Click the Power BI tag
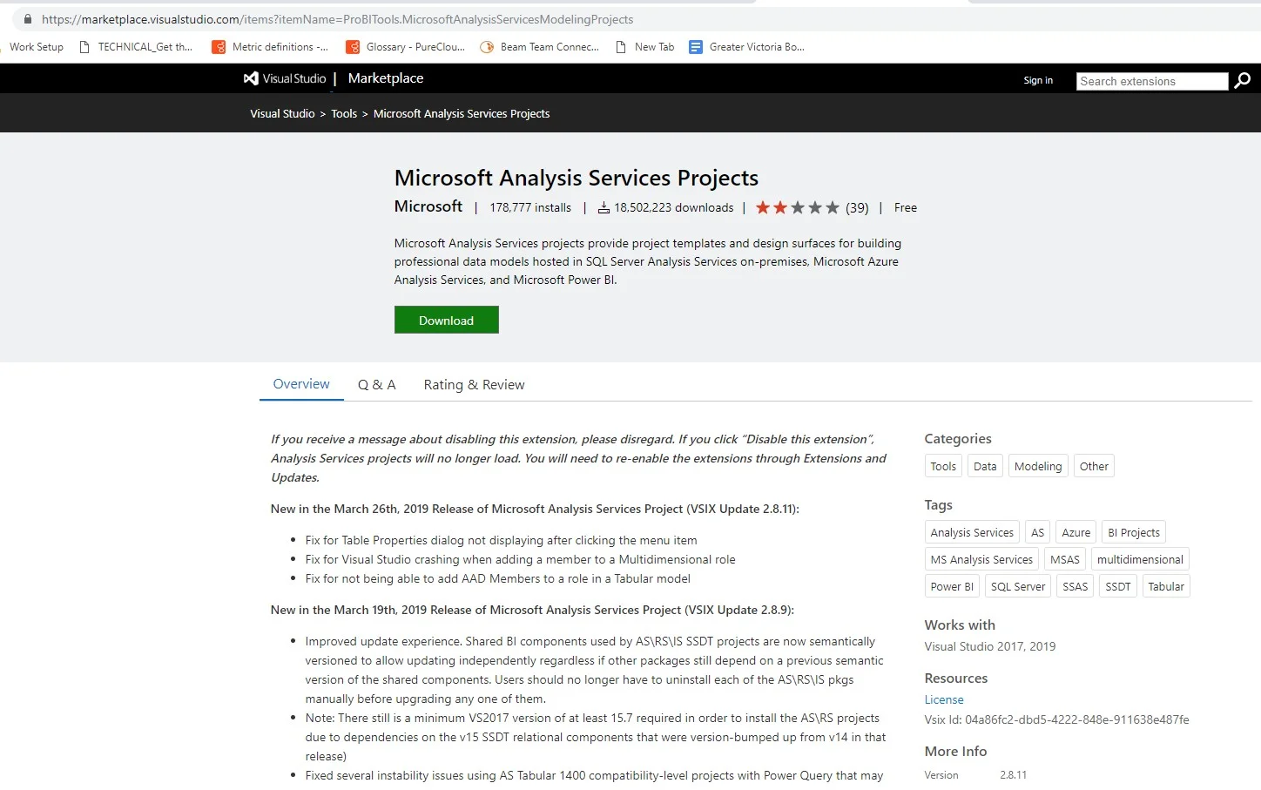1261x790 pixels. point(952,586)
